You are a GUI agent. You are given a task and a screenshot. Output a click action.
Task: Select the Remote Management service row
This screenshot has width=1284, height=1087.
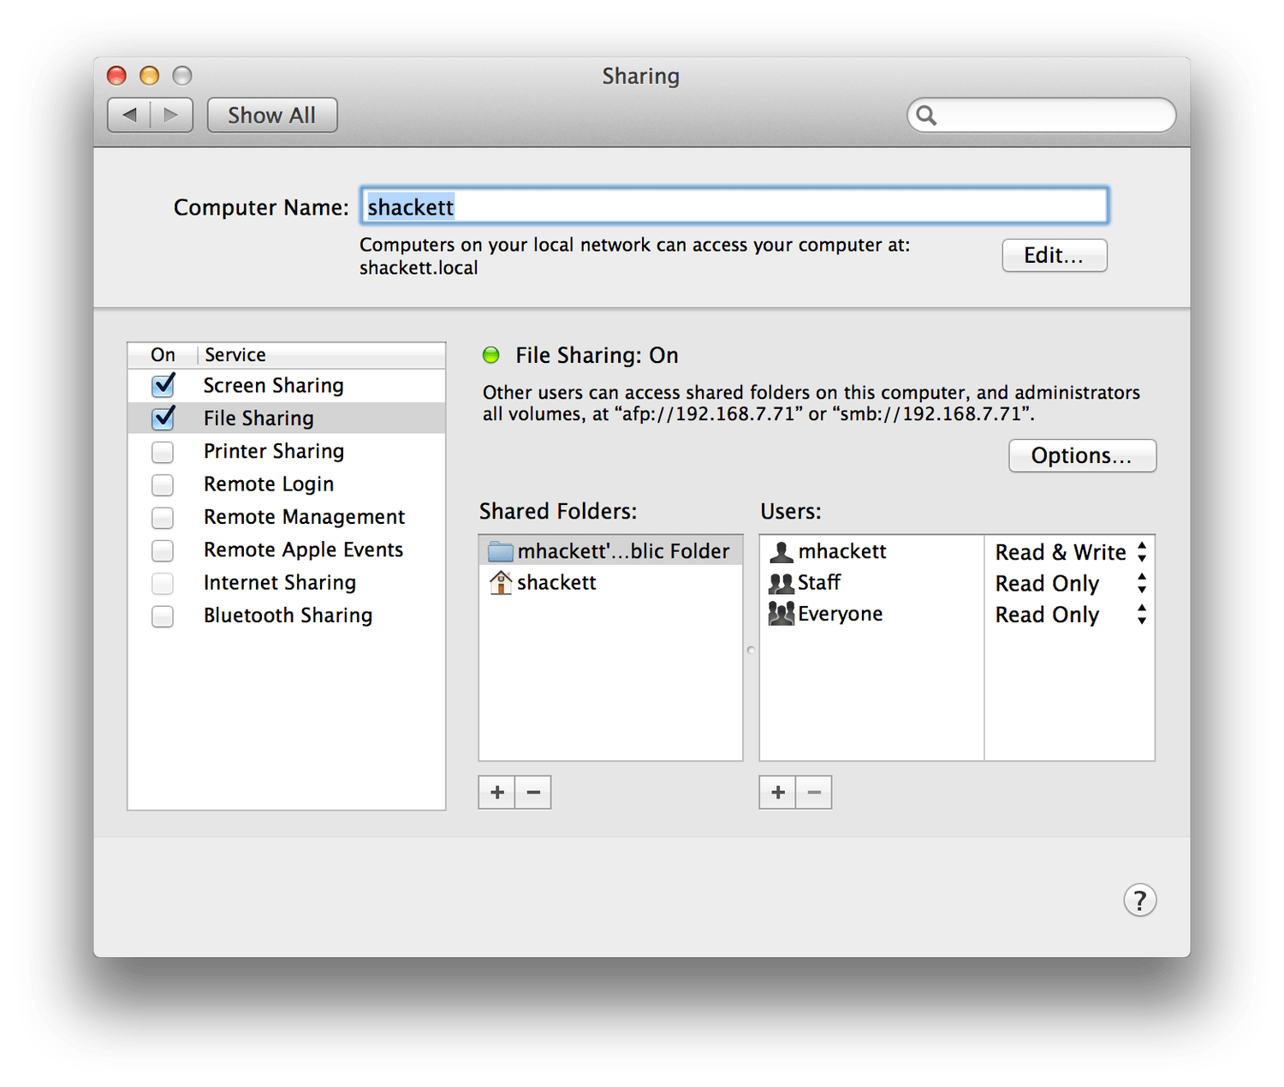(x=287, y=517)
